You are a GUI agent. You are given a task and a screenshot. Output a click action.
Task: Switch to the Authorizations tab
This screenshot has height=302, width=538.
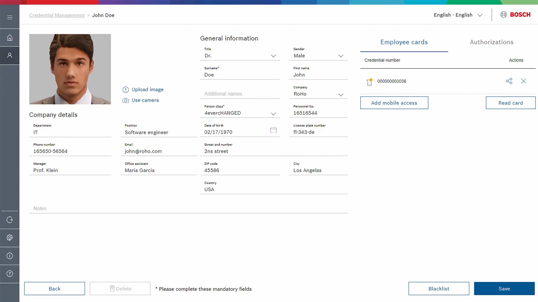coord(492,42)
